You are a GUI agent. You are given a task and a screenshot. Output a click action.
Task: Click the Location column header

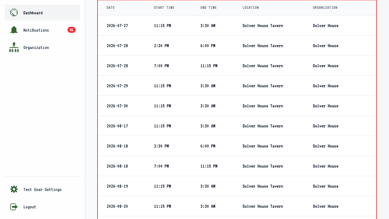click(x=251, y=8)
